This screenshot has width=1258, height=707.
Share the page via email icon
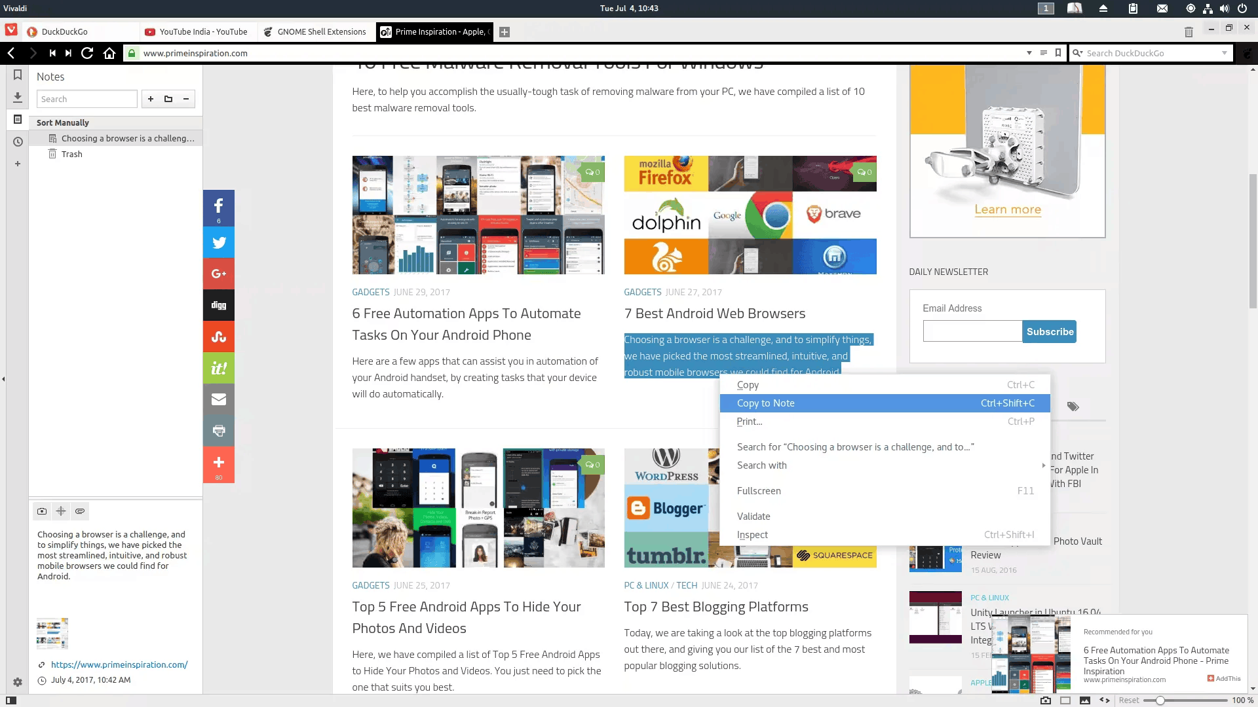[x=219, y=399]
